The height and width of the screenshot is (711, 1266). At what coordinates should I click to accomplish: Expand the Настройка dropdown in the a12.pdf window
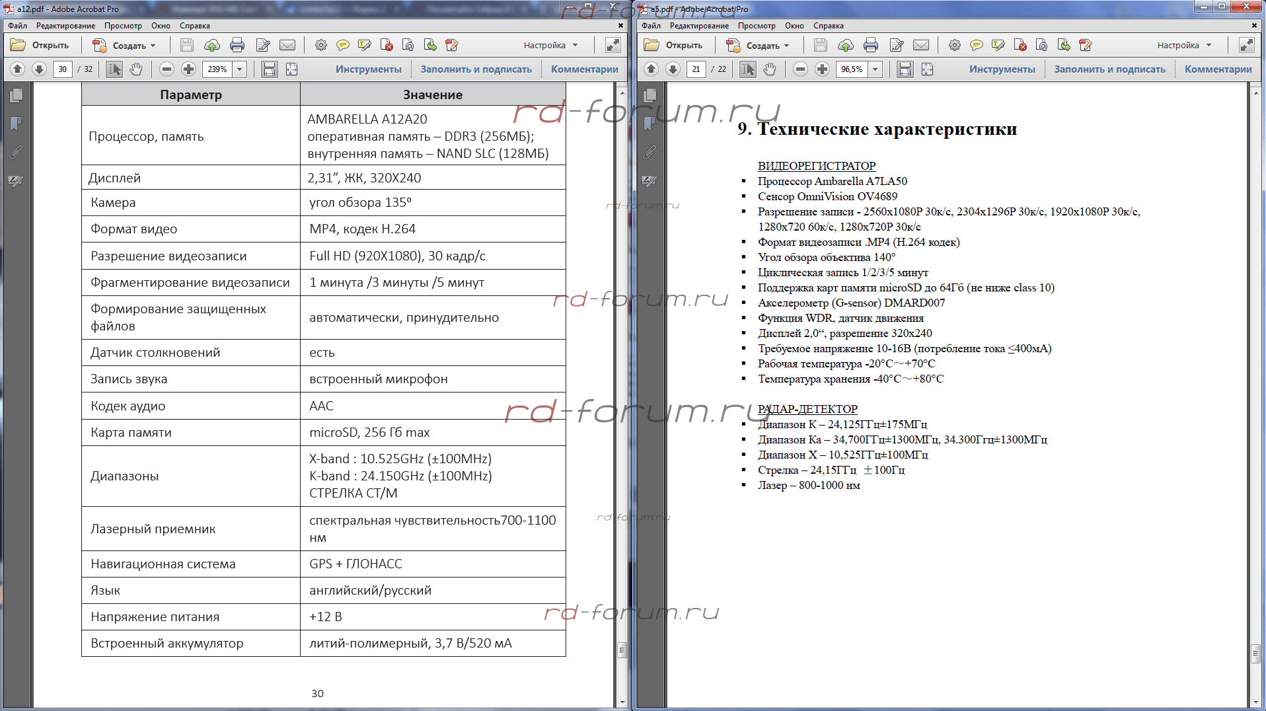coord(550,46)
